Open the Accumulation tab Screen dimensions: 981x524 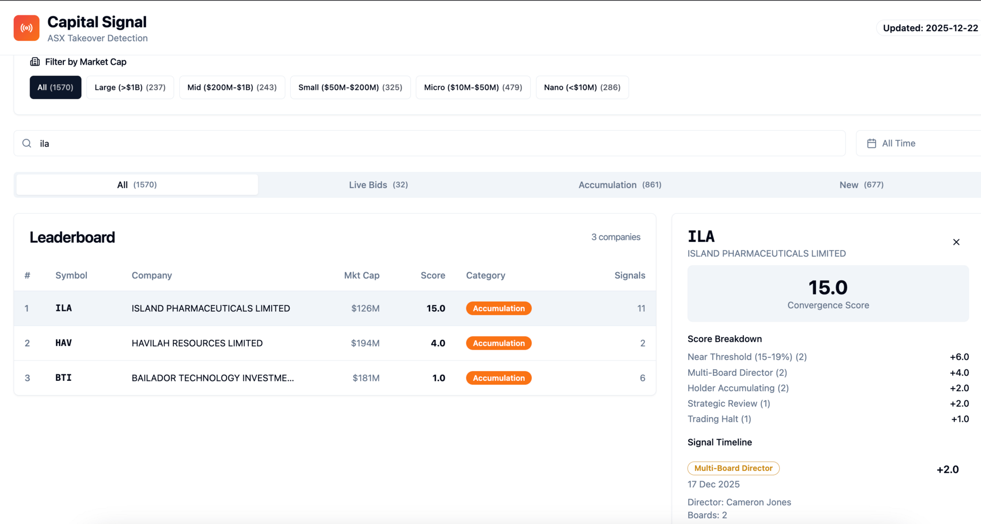tap(619, 185)
